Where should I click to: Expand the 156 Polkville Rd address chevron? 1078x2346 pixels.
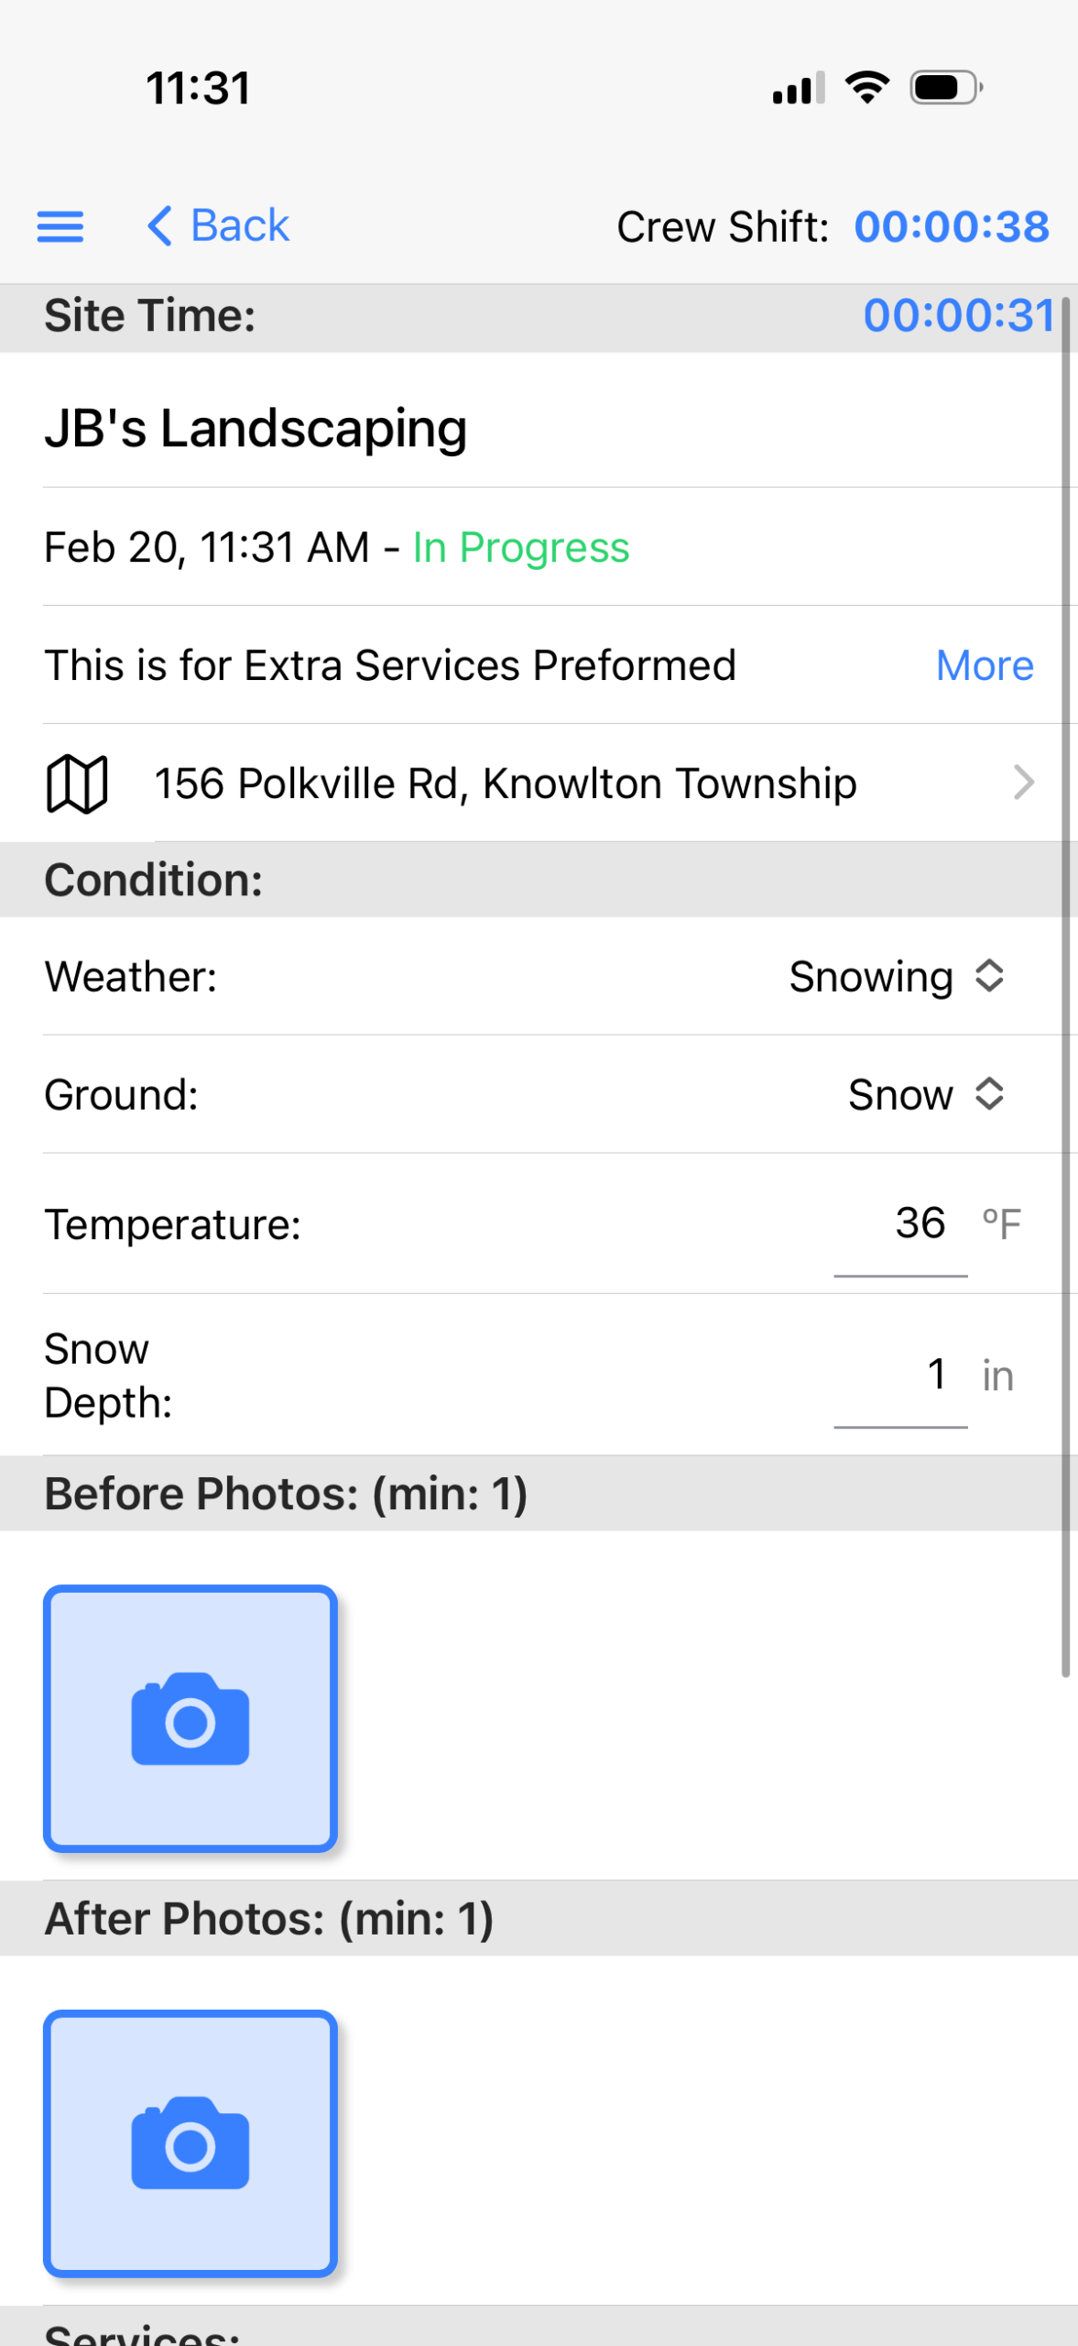click(1024, 784)
